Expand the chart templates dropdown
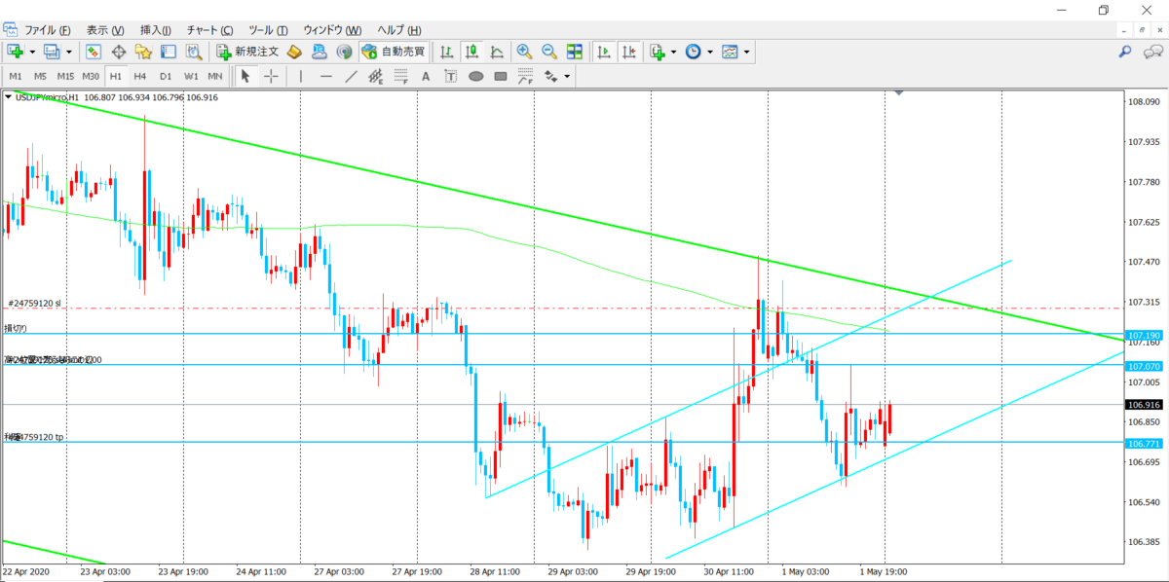Screen dimensions: 1169x582 tap(746, 52)
